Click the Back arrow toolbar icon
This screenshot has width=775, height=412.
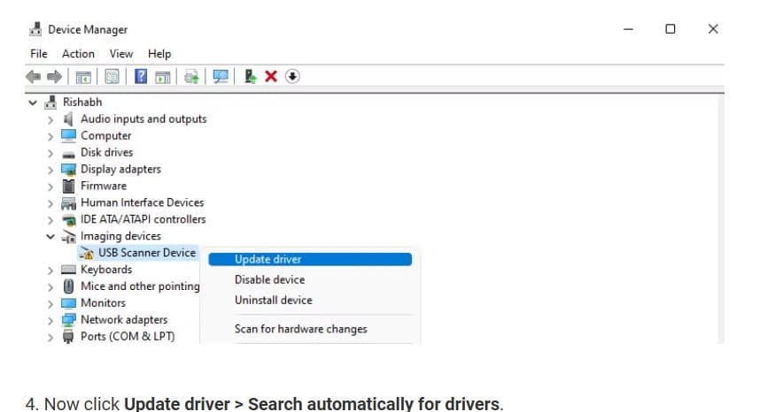click(x=35, y=77)
